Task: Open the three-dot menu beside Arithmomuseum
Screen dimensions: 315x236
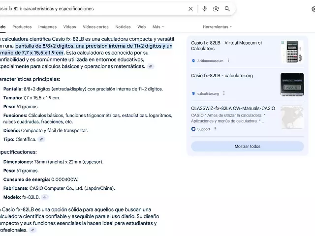Action: point(228,61)
